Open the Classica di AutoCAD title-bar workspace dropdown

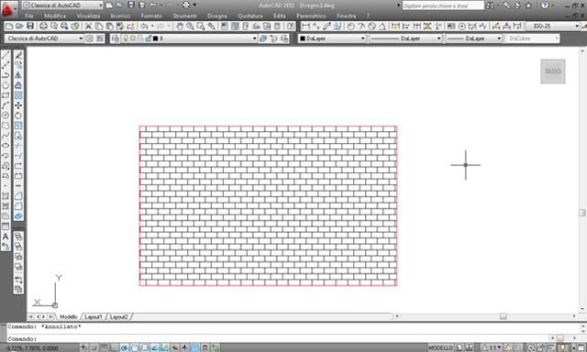pos(62,5)
